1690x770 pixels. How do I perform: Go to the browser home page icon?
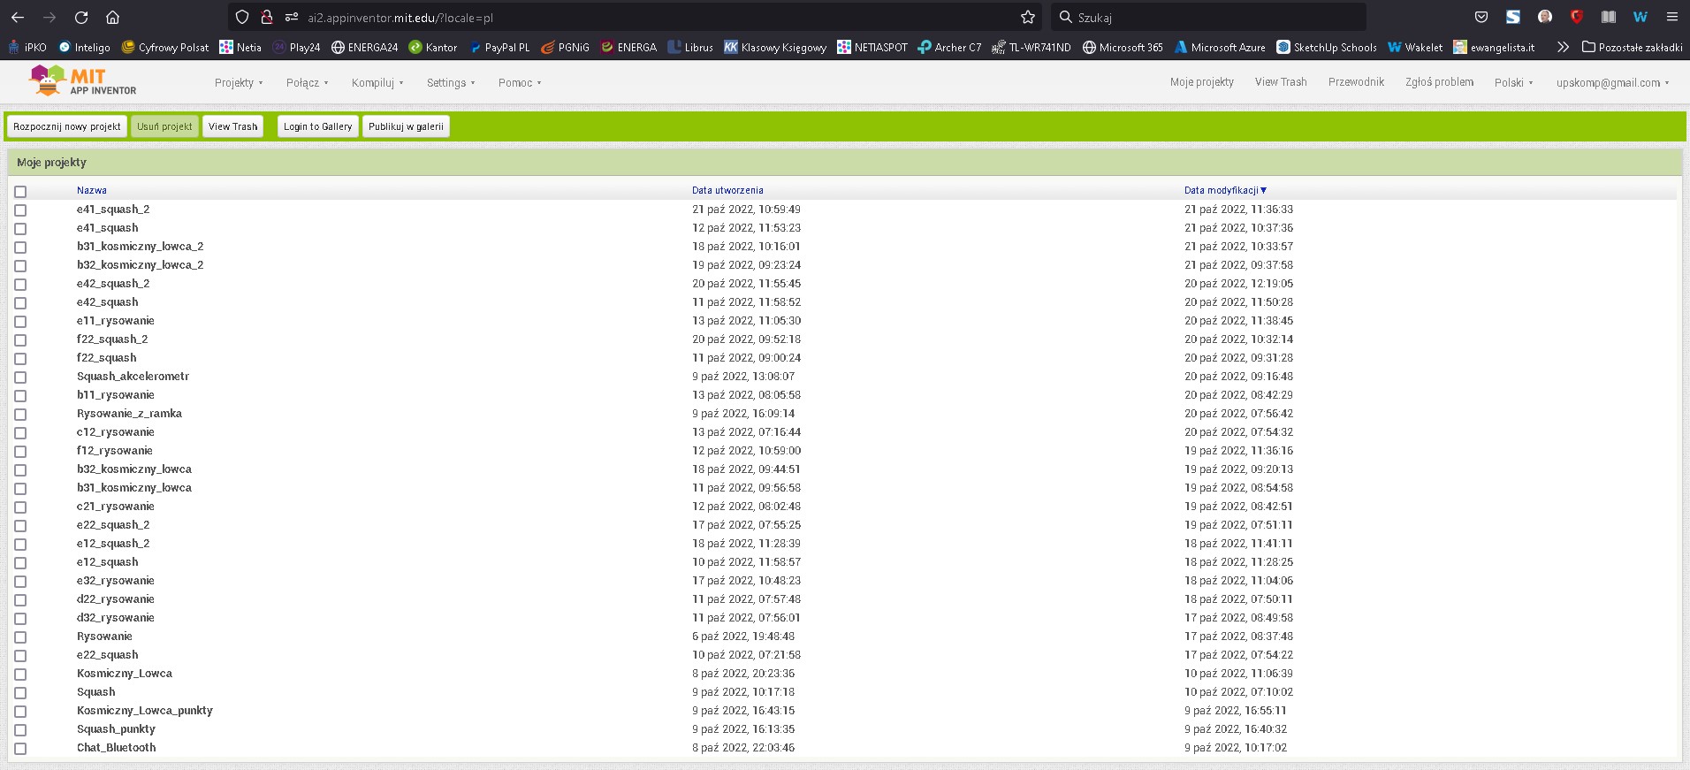112,17
